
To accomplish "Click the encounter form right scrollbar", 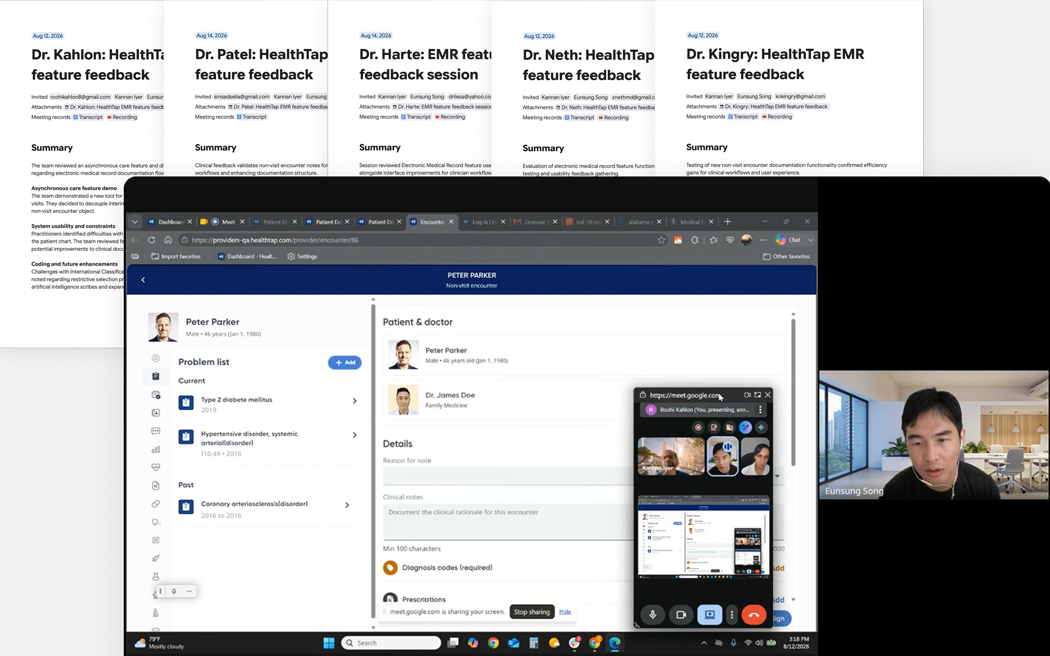I will pyautogui.click(x=793, y=391).
